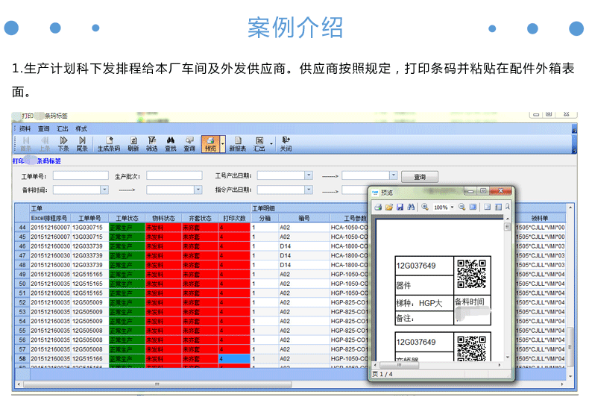Expand the 工号产出日期 date dropdown
The image size is (589, 412).
coord(309,176)
